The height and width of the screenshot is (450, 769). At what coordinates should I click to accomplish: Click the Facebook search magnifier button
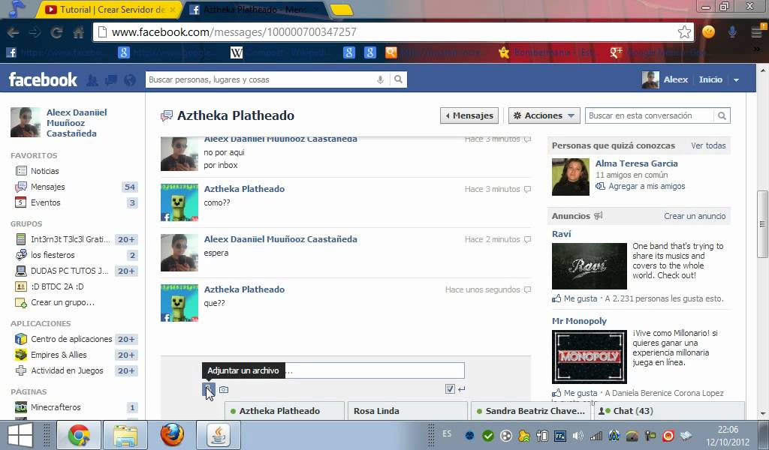(x=398, y=79)
